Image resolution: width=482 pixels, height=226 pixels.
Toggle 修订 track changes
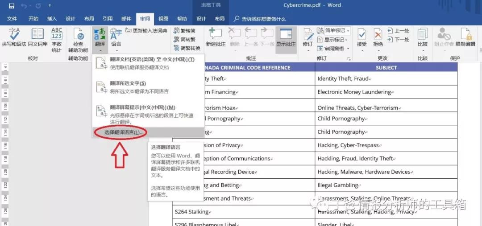pos(307,40)
